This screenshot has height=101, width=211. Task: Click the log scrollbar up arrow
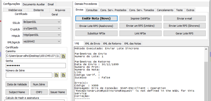[x=206, y=49]
